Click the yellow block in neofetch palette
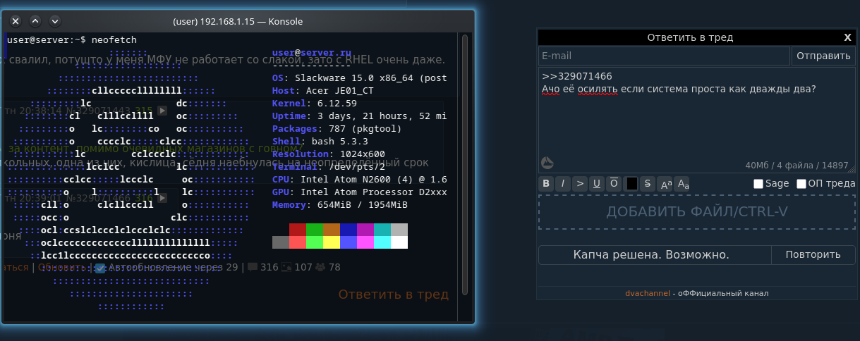The image size is (860, 341). tap(332, 242)
